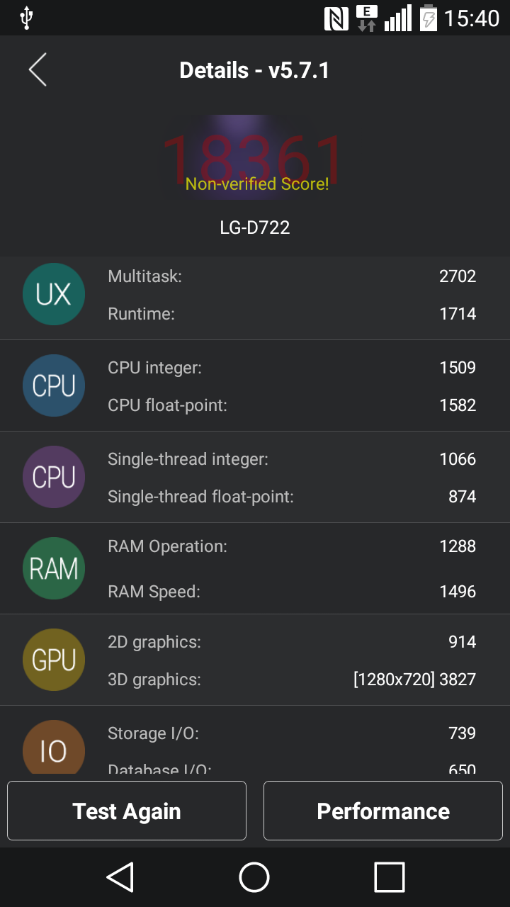Tap the USB connection status icon
Viewport: 510px width, 907px height.
pos(26,18)
